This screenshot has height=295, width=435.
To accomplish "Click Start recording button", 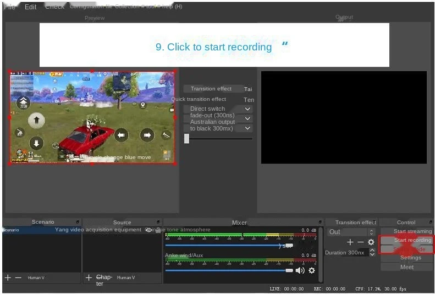I will tap(407, 240).
